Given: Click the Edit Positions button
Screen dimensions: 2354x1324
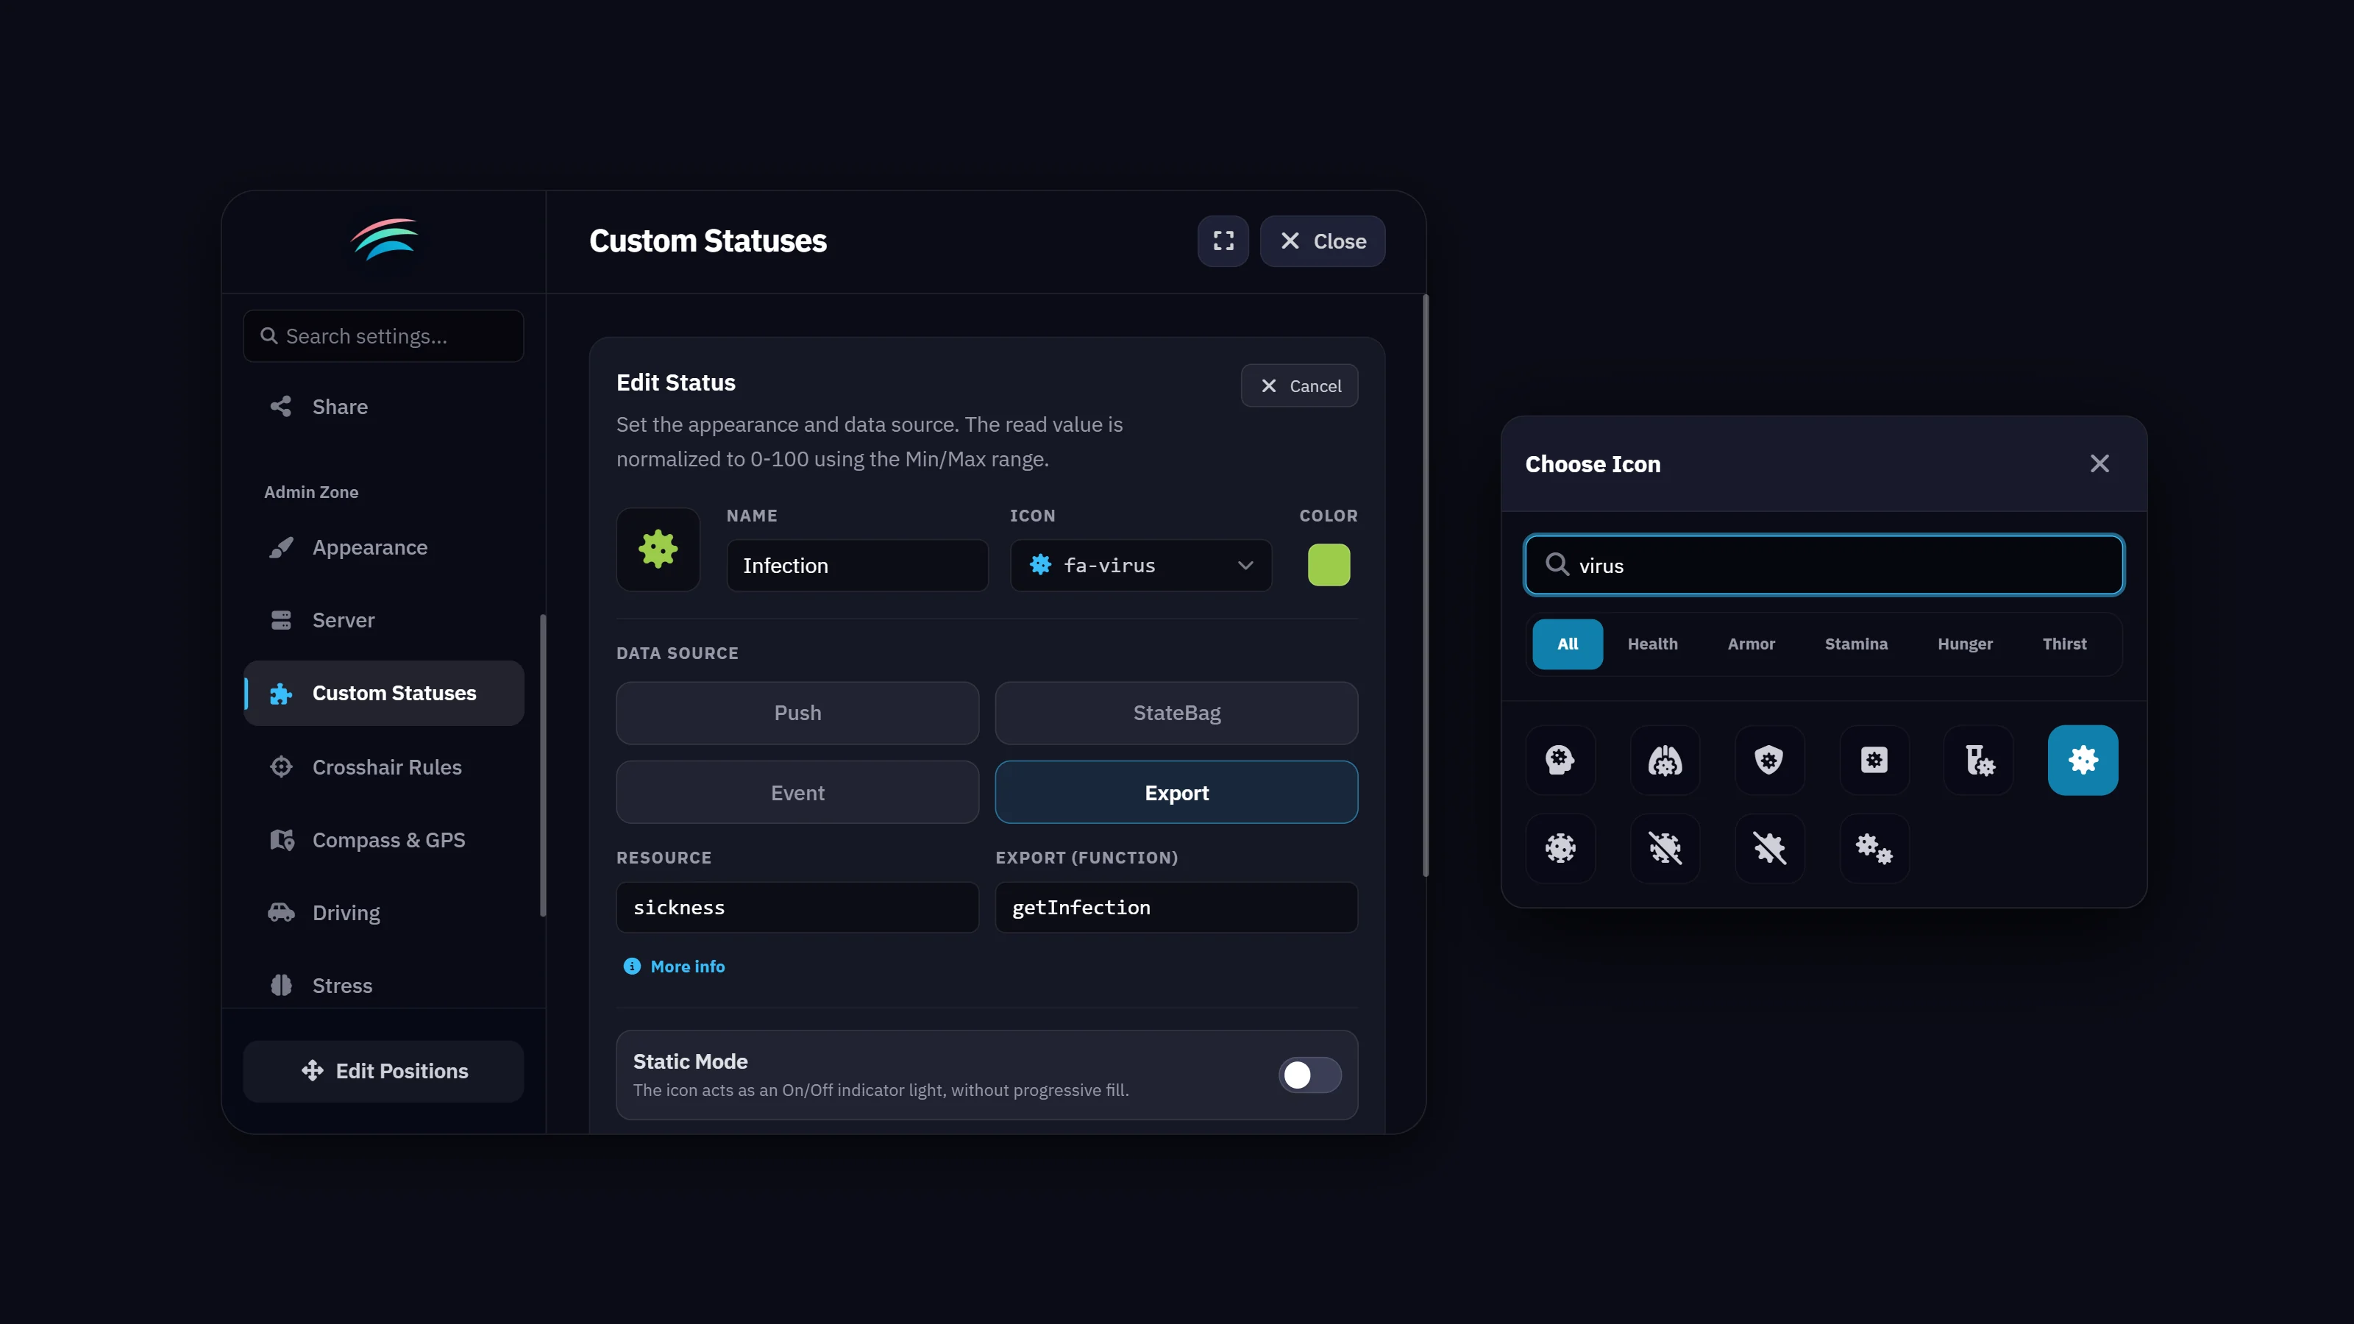Looking at the screenshot, I should tap(384, 1071).
